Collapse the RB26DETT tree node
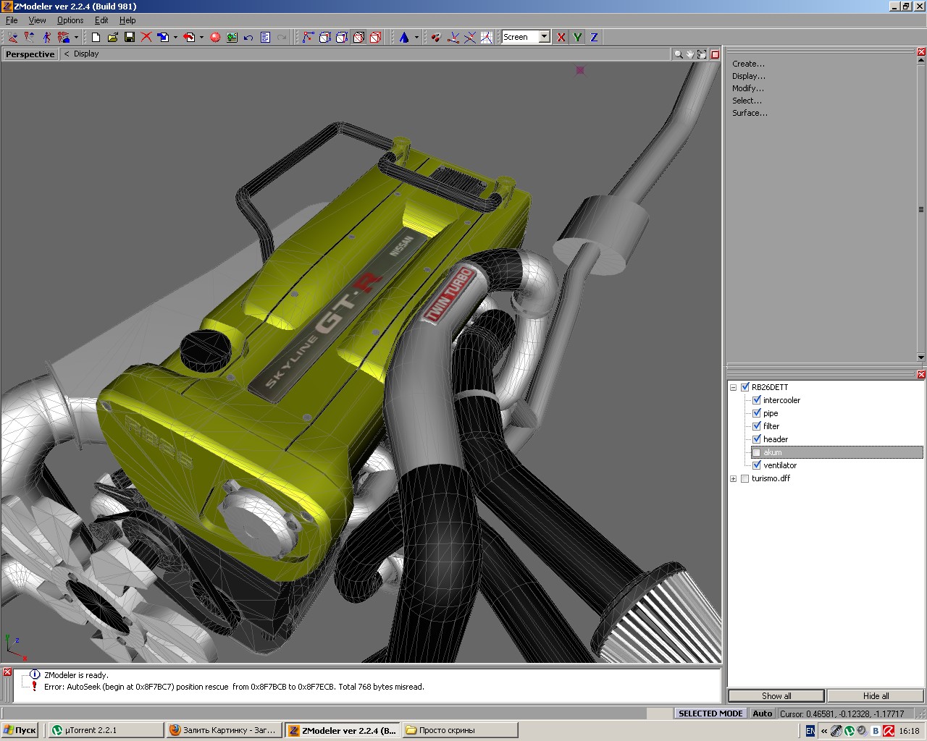The width and height of the screenshot is (927, 741). [x=734, y=387]
